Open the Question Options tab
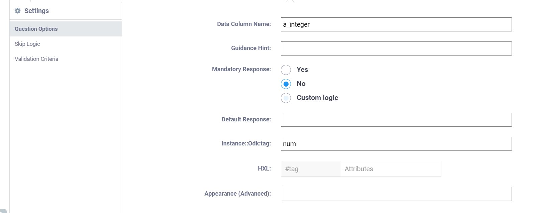Viewport: 536px width, 213px height. click(36, 29)
